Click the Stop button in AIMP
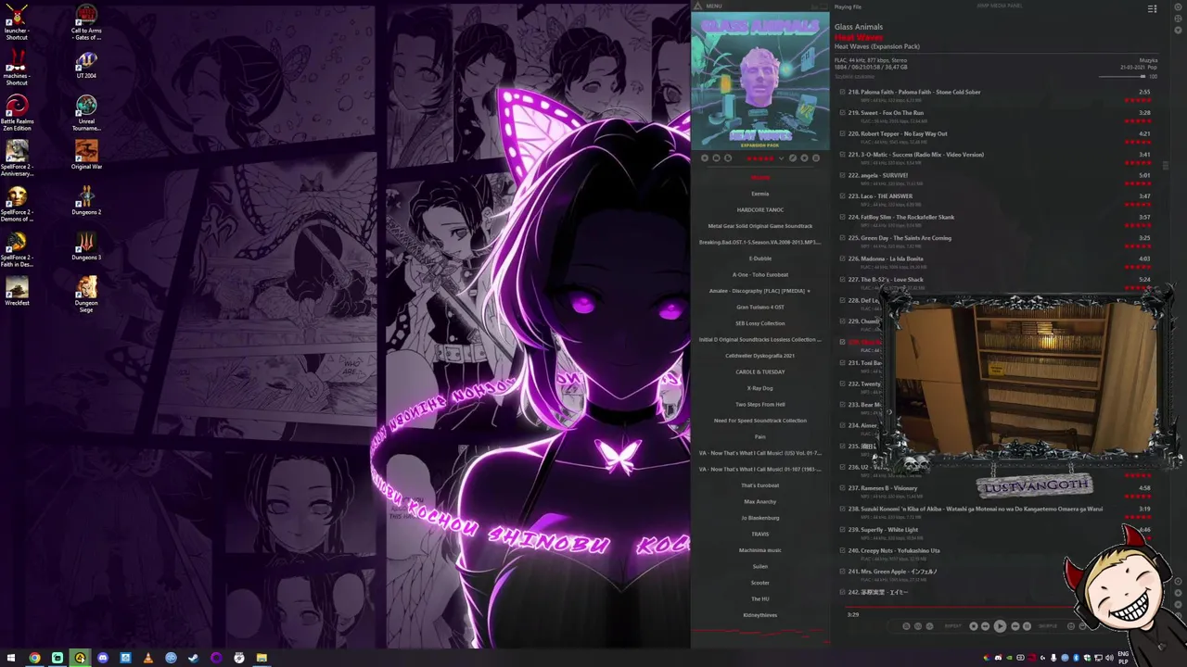The height and width of the screenshot is (667, 1187). pyautogui.click(x=974, y=626)
